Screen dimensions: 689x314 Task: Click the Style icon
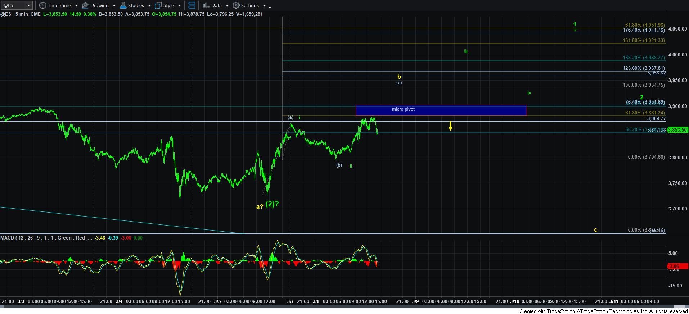[x=158, y=5]
